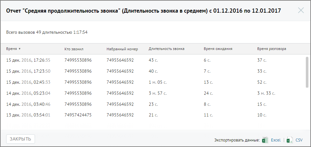This screenshot has height=147, width=311.
Task: Click dialed number 74955646592 in the 03:54:01 row
Action: point(120,115)
